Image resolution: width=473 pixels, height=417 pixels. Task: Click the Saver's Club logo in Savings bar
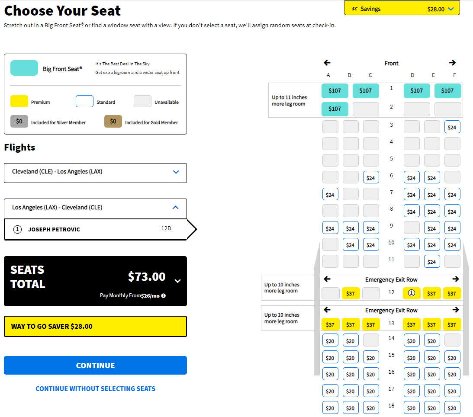[354, 9]
